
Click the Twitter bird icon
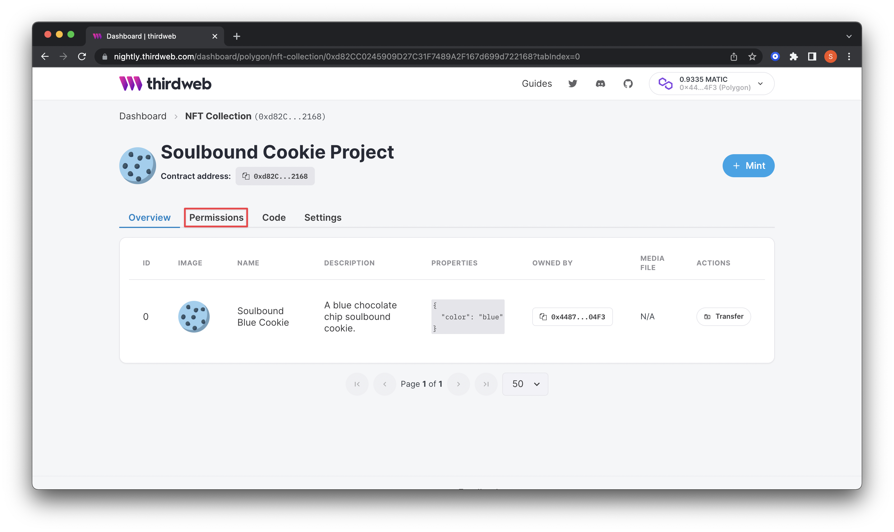pyautogui.click(x=573, y=83)
